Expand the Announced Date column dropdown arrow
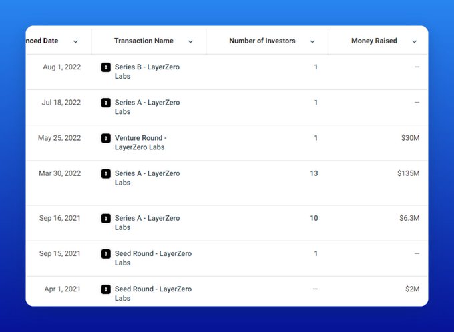Screen dimensions: 454x332 tap(75, 41)
